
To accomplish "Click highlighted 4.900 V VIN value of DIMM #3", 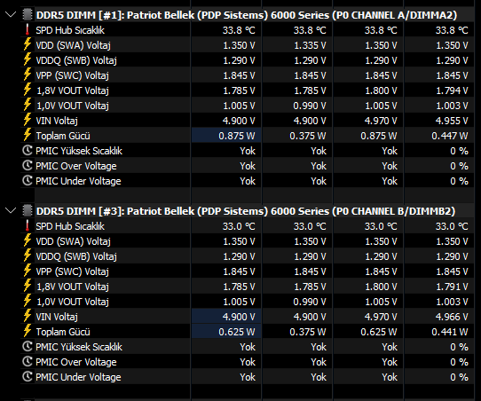I will point(239,317).
